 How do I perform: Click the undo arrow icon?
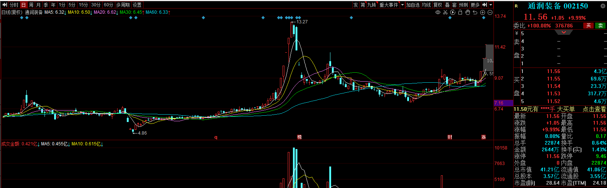tap(475, 12)
